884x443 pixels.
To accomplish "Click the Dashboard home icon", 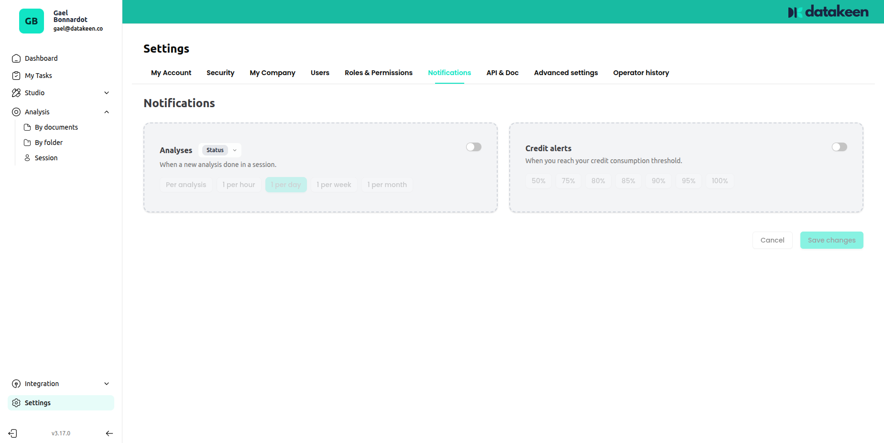I will click(x=16, y=58).
